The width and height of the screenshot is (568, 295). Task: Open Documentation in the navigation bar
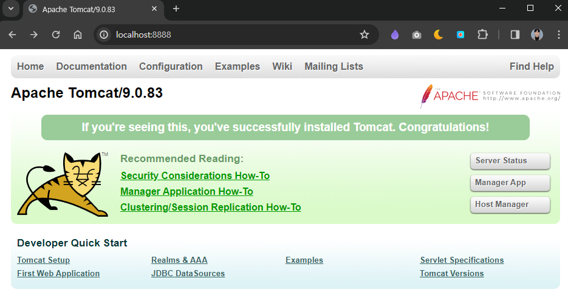(x=91, y=67)
